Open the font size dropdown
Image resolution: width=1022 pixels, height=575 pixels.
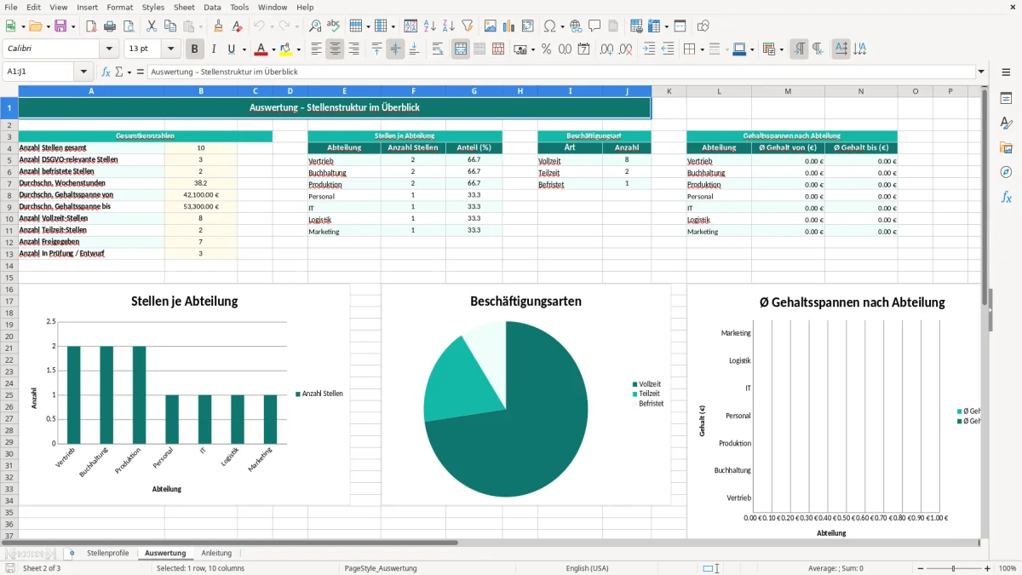pos(171,49)
